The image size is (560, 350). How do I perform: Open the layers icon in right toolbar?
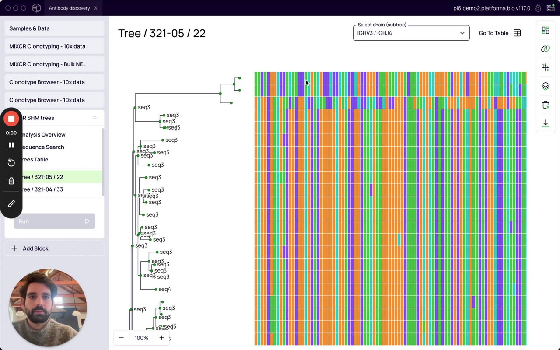pyautogui.click(x=546, y=86)
